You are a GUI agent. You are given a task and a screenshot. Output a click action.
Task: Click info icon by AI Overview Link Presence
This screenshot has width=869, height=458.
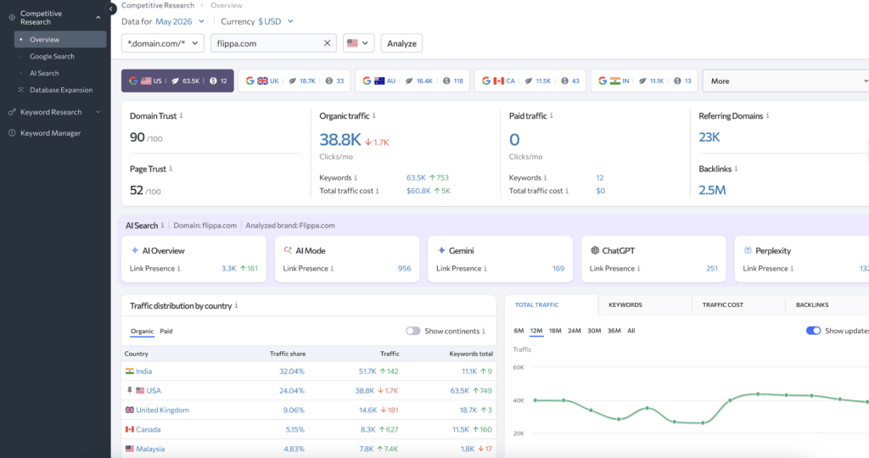[179, 268]
